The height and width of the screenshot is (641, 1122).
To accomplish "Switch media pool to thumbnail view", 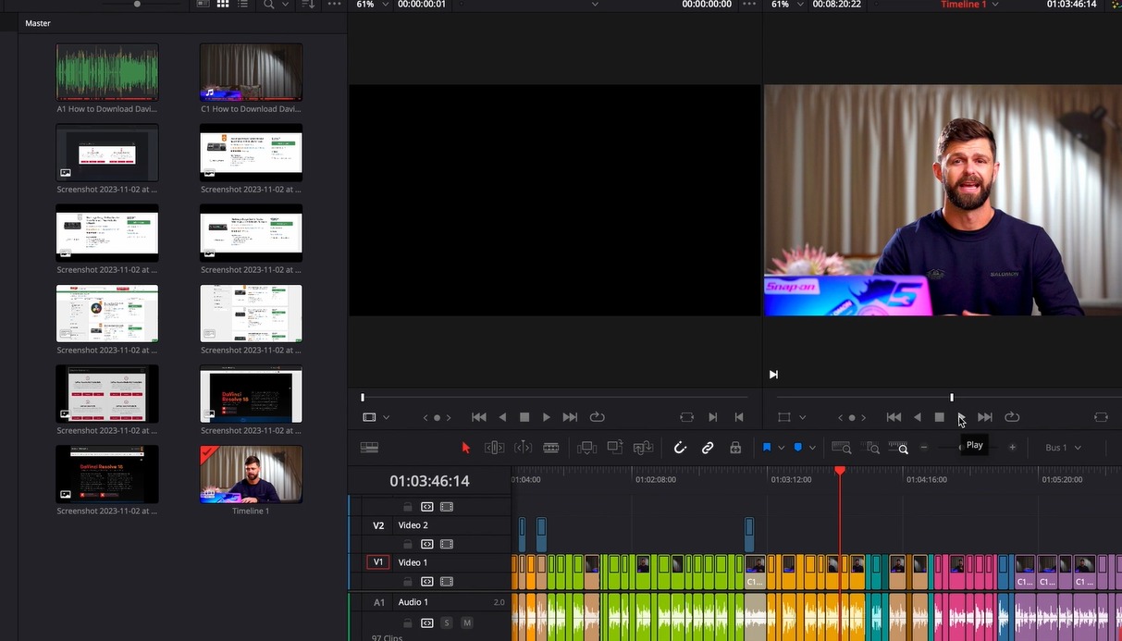I will click(223, 5).
